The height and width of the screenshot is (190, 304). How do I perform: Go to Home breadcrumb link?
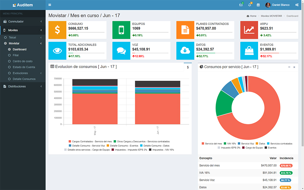coord(253,16)
